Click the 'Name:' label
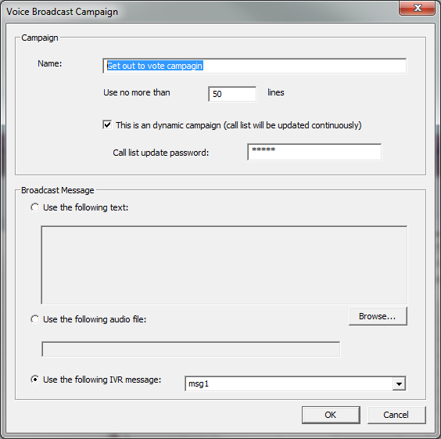The height and width of the screenshot is (439, 441). pyautogui.click(x=50, y=63)
